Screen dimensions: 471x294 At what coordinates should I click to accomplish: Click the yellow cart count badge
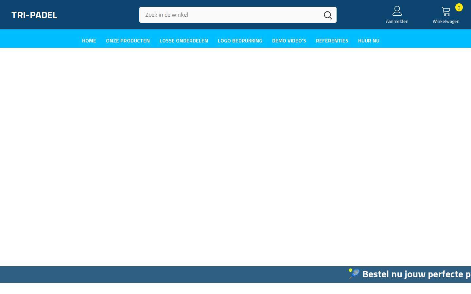(x=459, y=8)
